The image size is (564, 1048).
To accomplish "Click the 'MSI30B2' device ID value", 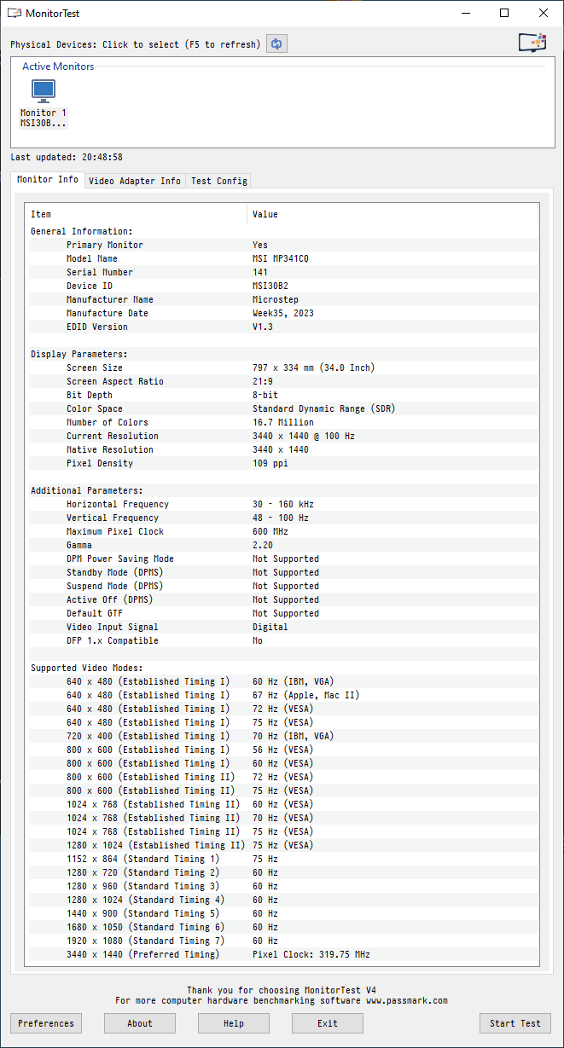I will (270, 286).
